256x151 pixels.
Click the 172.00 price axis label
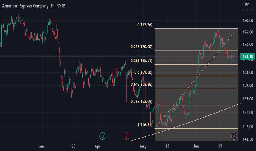[248, 44]
